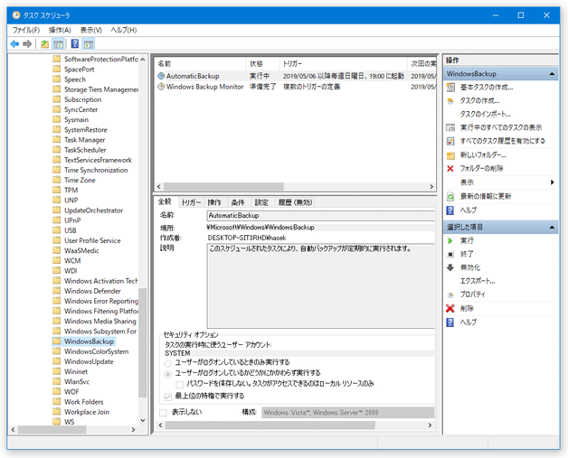Open the 構成 combo box
Viewport: 568px width, 458px height.
pos(347,413)
